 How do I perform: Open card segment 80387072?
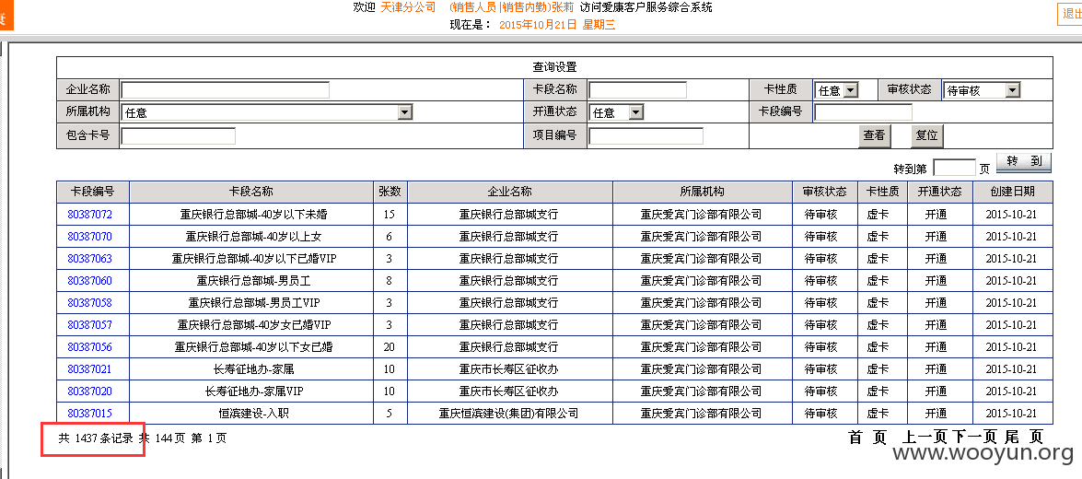pos(89,215)
